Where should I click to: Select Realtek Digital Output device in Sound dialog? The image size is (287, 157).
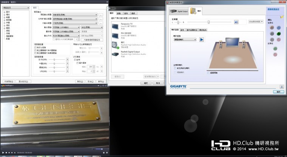click(x=138, y=54)
